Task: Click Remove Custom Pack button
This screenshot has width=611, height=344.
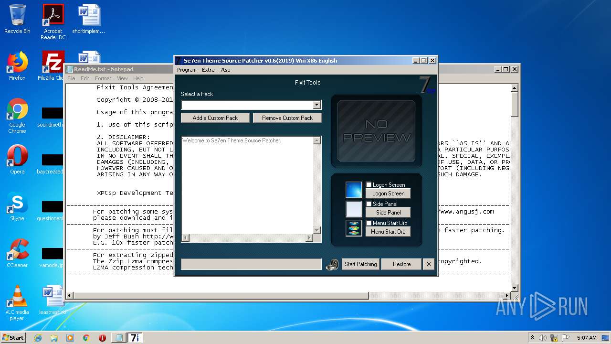Action: coord(287,118)
